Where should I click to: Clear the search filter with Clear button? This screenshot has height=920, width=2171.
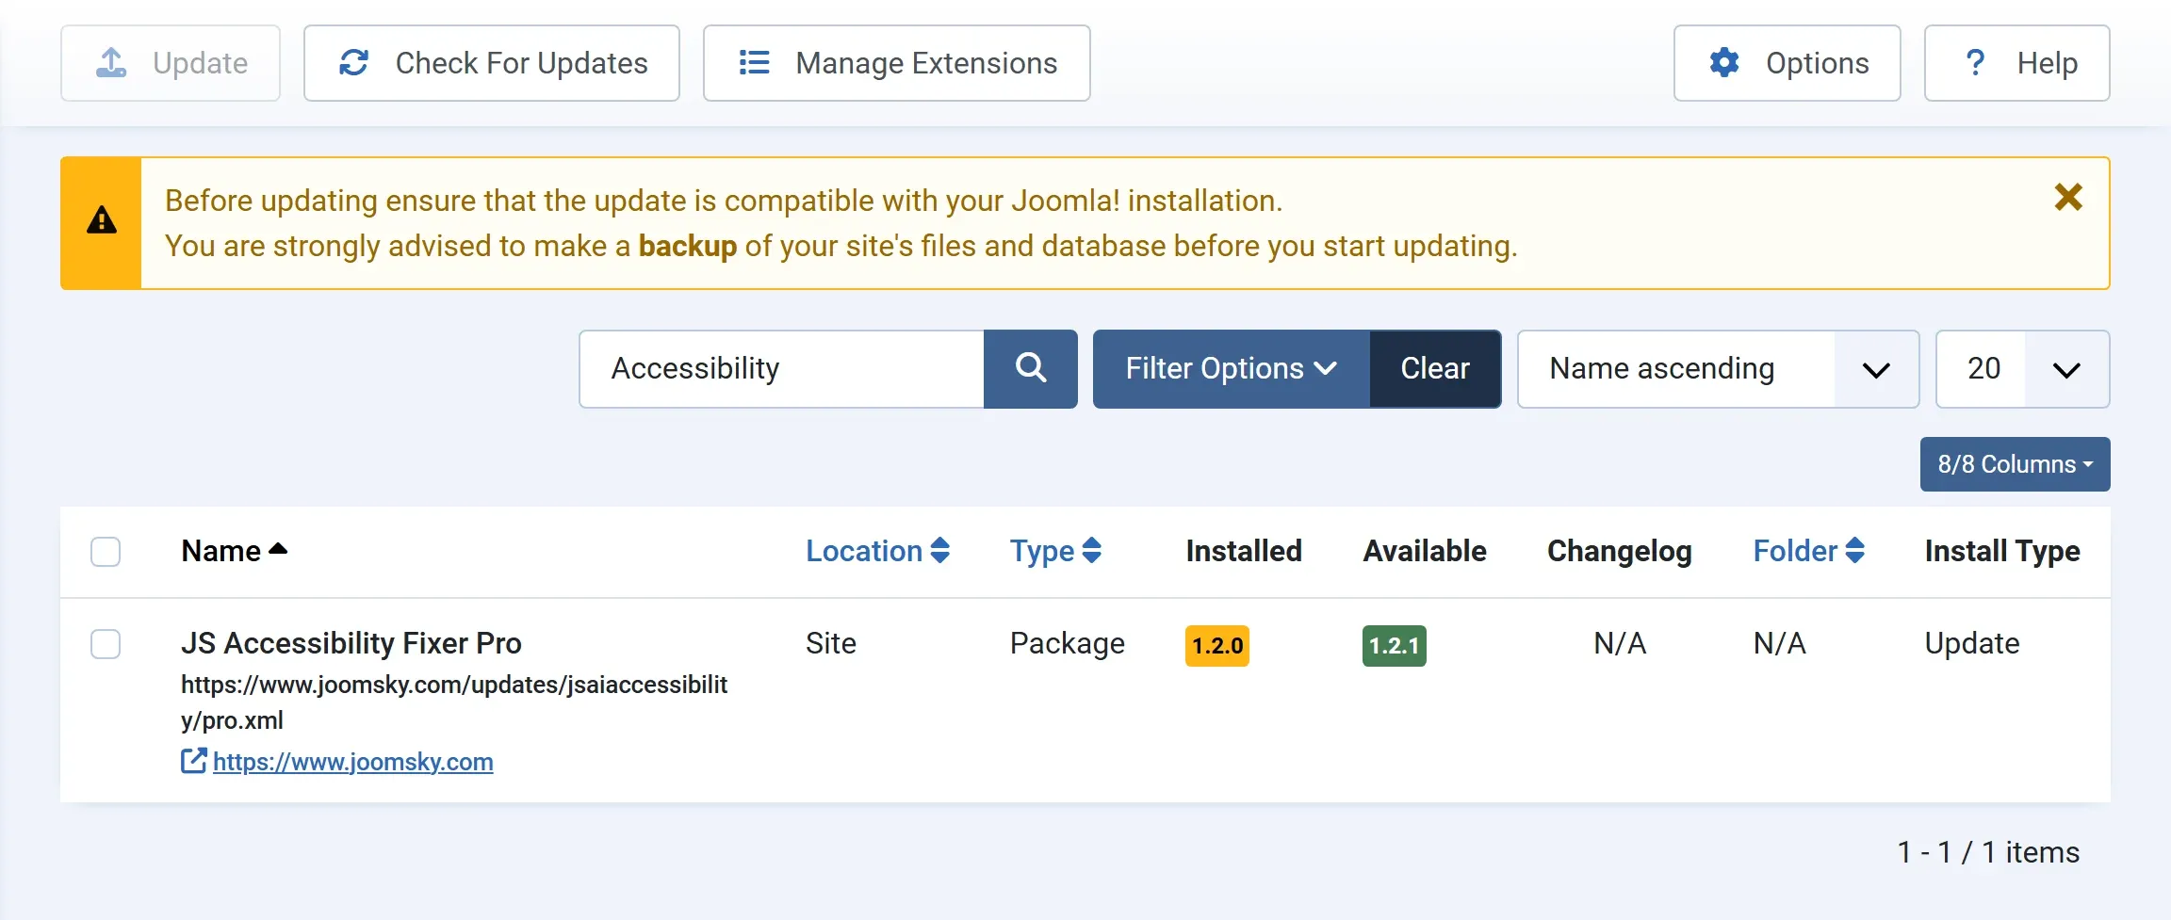click(x=1435, y=368)
